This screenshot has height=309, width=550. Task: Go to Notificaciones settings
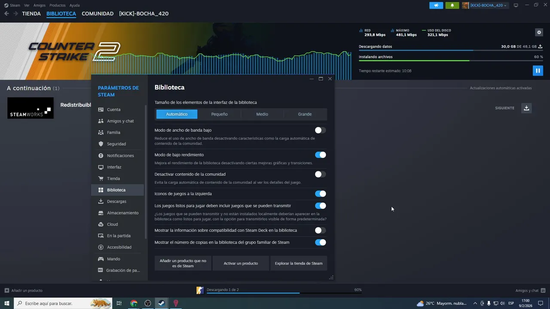[x=117, y=155]
